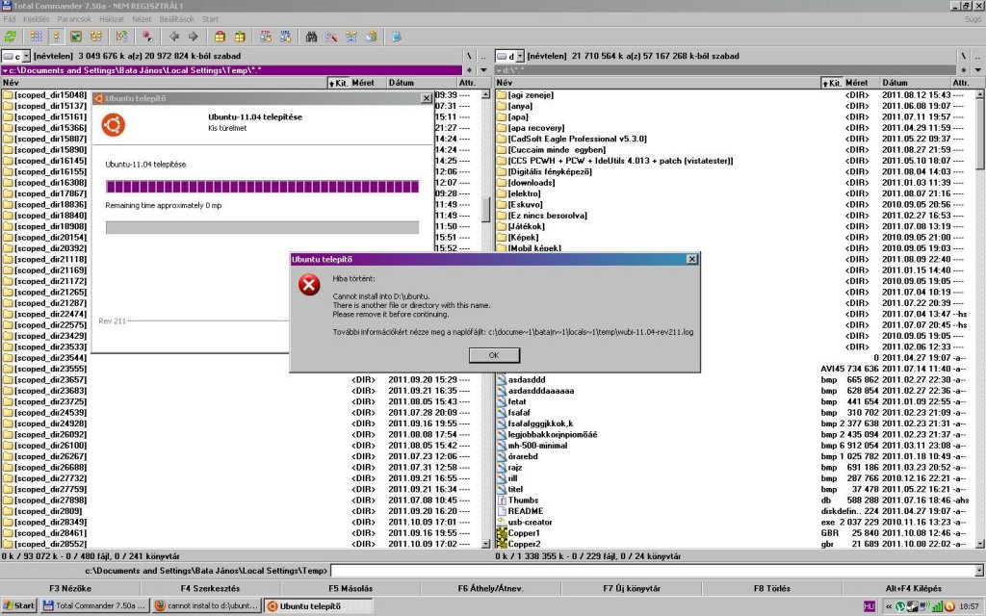
Task: Open Find files binoculars icon
Action: tap(311, 37)
